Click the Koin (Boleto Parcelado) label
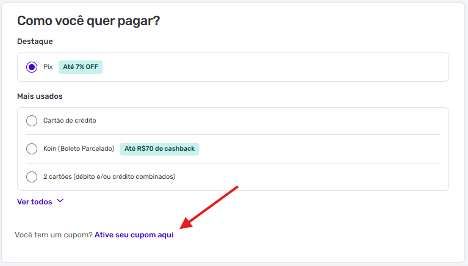Screen dimensions: 468x266 pyautogui.click(x=79, y=148)
